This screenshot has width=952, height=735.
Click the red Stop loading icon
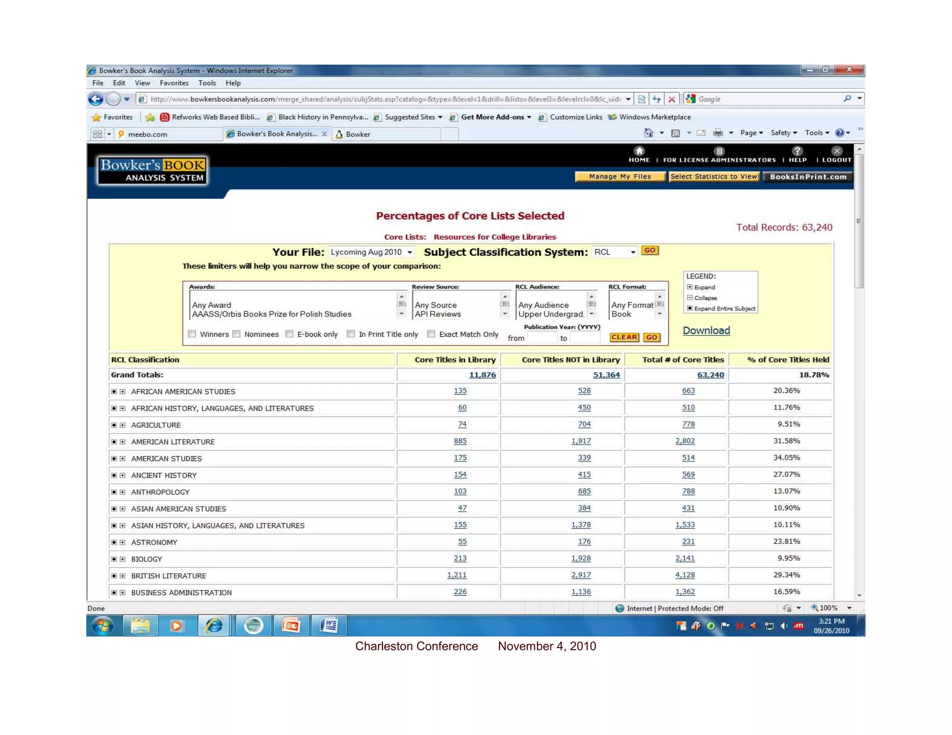click(x=672, y=99)
